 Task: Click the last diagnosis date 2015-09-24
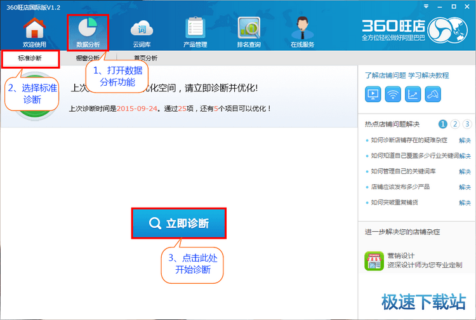point(137,109)
